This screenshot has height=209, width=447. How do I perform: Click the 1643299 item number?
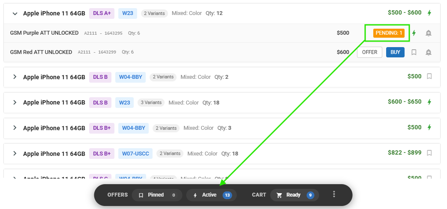tap(107, 52)
